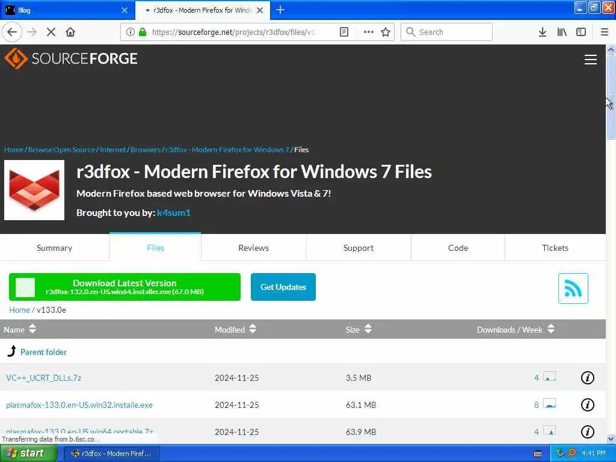
Task: Click the forward navigation arrow
Action: click(x=32, y=32)
